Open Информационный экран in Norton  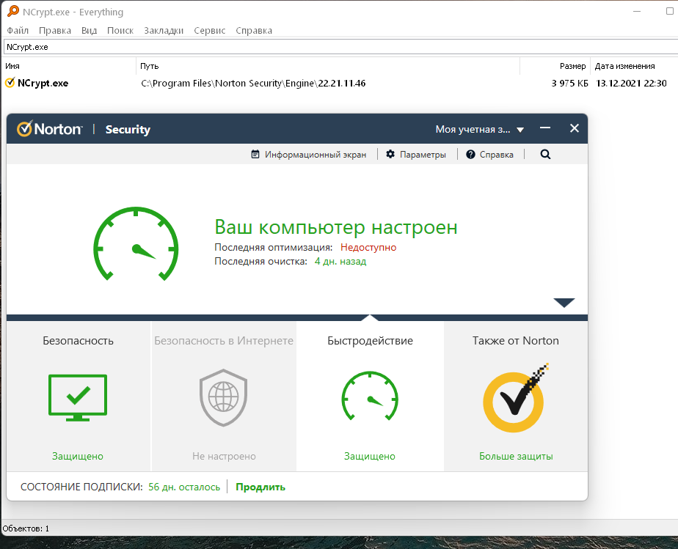point(309,154)
